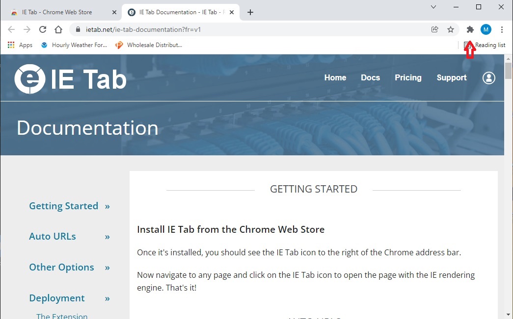The image size is (513, 319).
Task: Toggle the bookmark star for this page
Action: (451, 29)
